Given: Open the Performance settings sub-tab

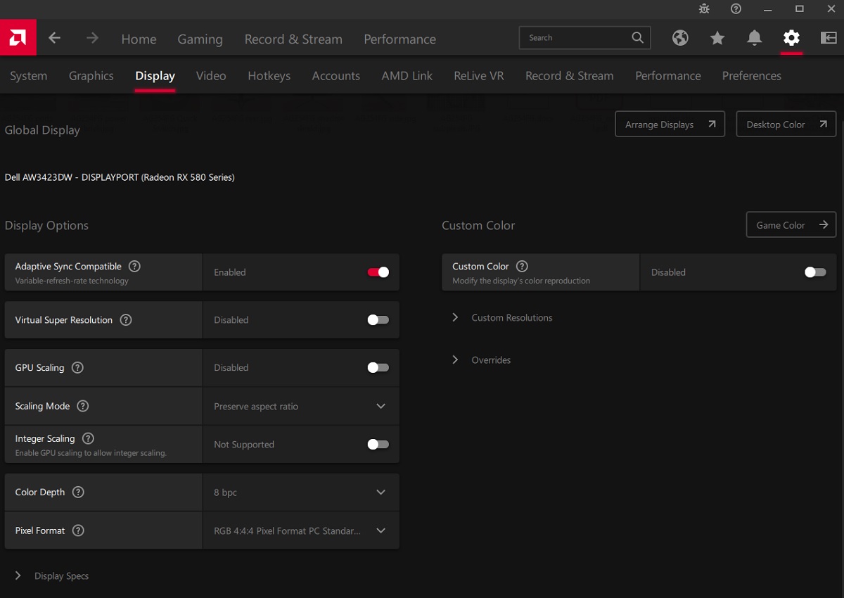Looking at the screenshot, I should click(667, 76).
